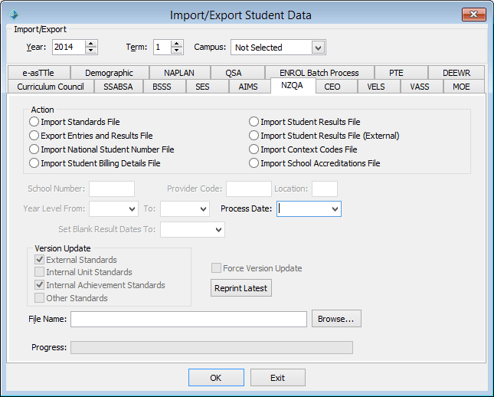The height and width of the screenshot is (397, 494).
Task: Toggle Internal Achievement Standards checkbox
Action: click(39, 285)
